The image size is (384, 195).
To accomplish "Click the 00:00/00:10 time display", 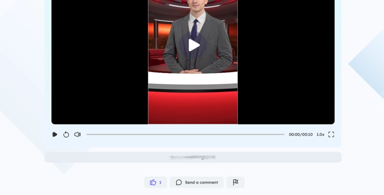I will 300,135.
